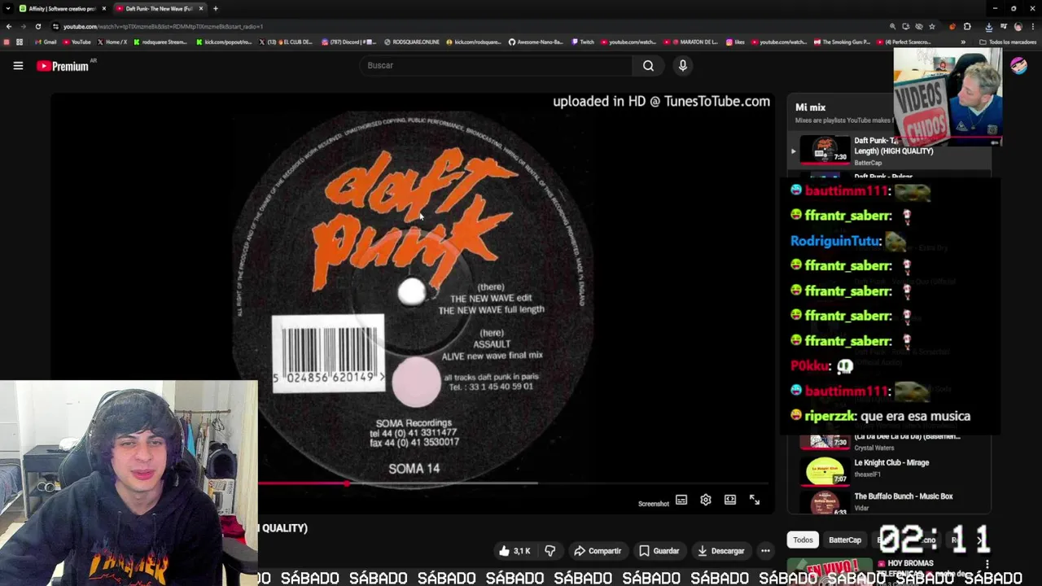
Task: Click chat message "que era esa musica"
Action: click(915, 416)
